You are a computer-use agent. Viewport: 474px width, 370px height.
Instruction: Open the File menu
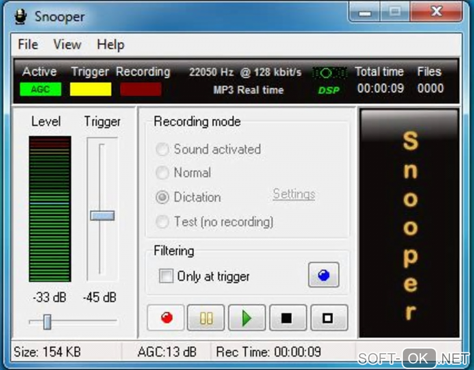28,45
